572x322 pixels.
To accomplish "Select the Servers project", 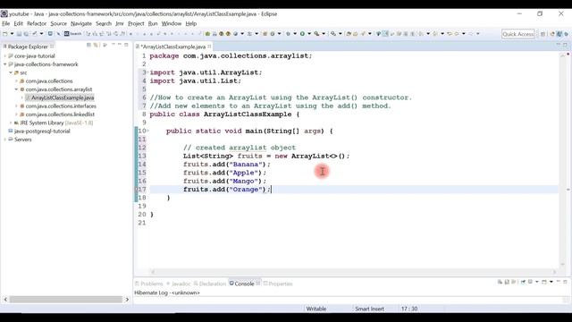I will (x=22, y=140).
